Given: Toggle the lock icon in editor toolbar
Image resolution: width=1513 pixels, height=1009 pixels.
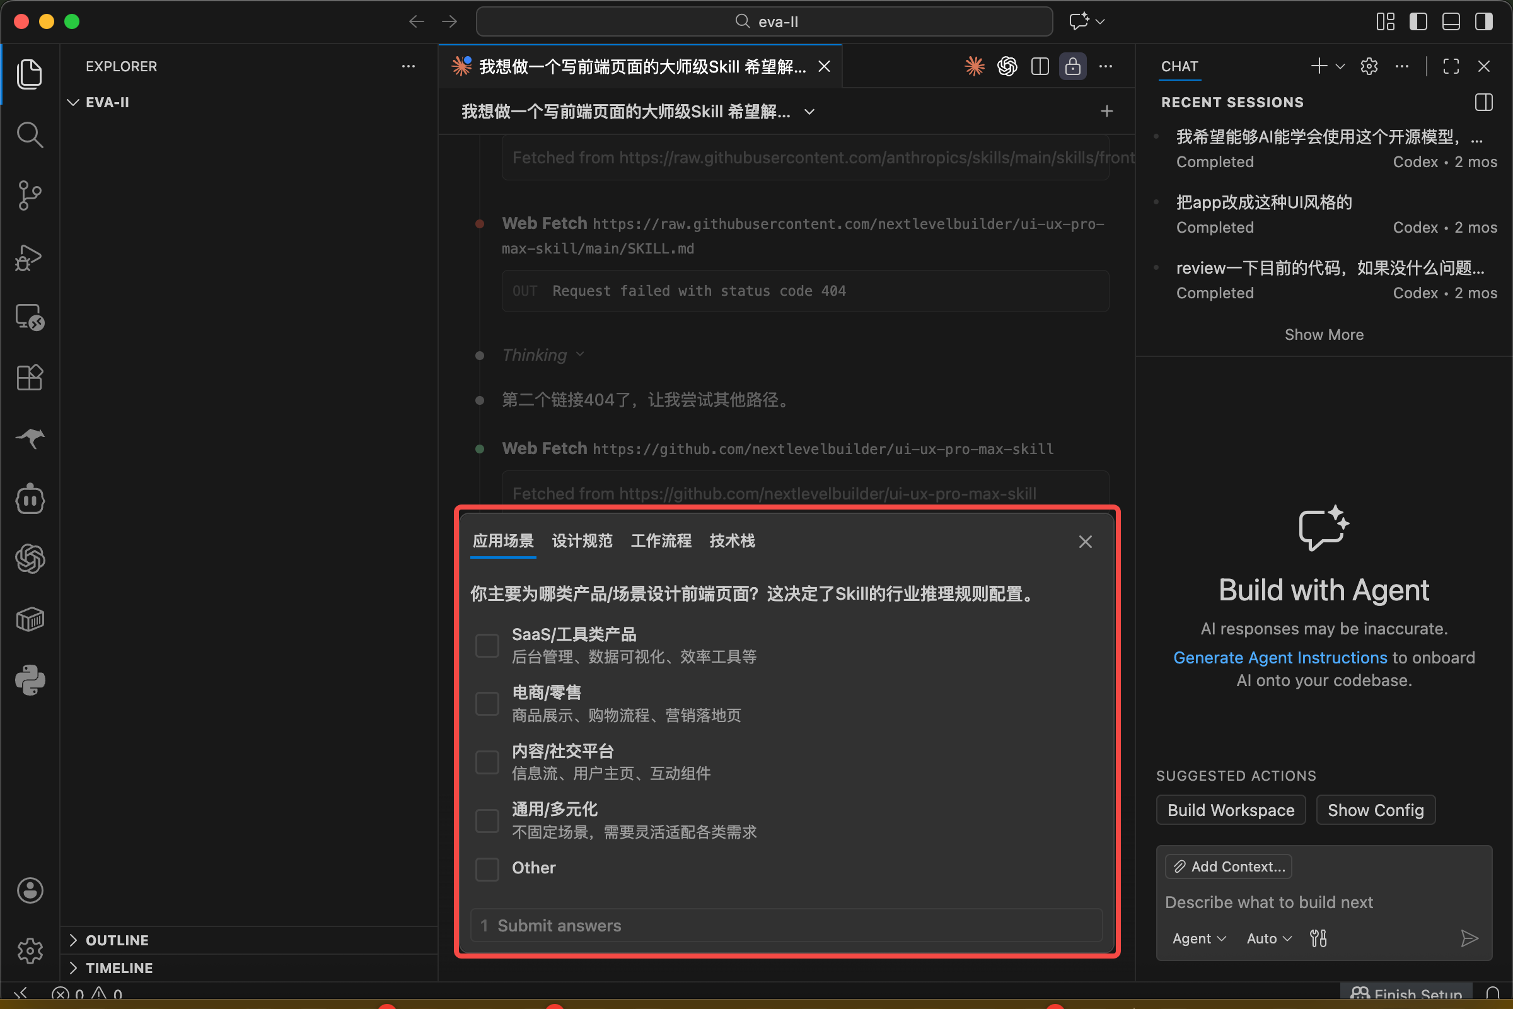Looking at the screenshot, I should click(1072, 66).
